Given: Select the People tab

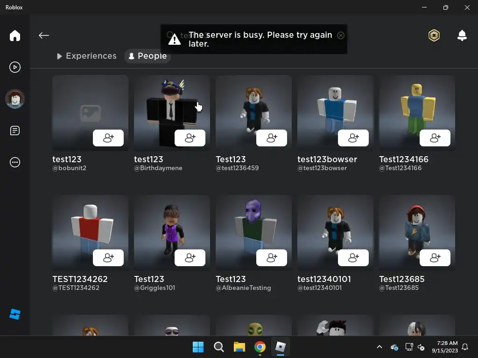Looking at the screenshot, I should click(148, 56).
